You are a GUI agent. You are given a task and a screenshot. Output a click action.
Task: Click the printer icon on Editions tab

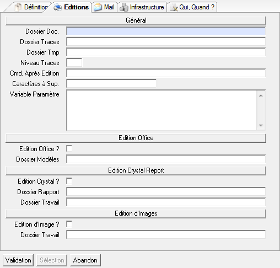(x=58, y=7)
